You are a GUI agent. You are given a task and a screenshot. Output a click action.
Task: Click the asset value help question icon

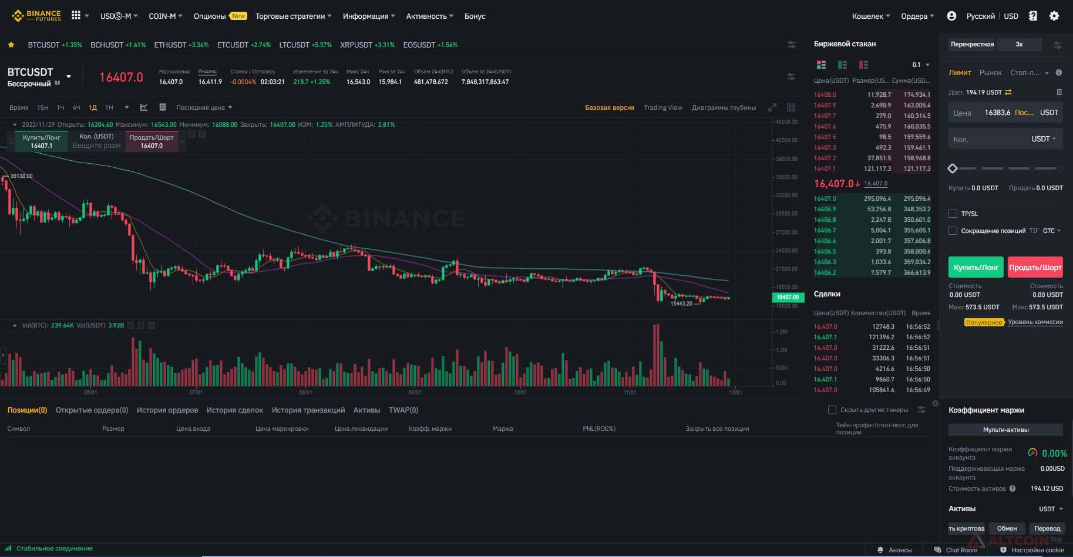(x=1013, y=488)
